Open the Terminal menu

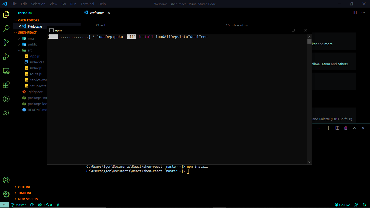point(87,4)
